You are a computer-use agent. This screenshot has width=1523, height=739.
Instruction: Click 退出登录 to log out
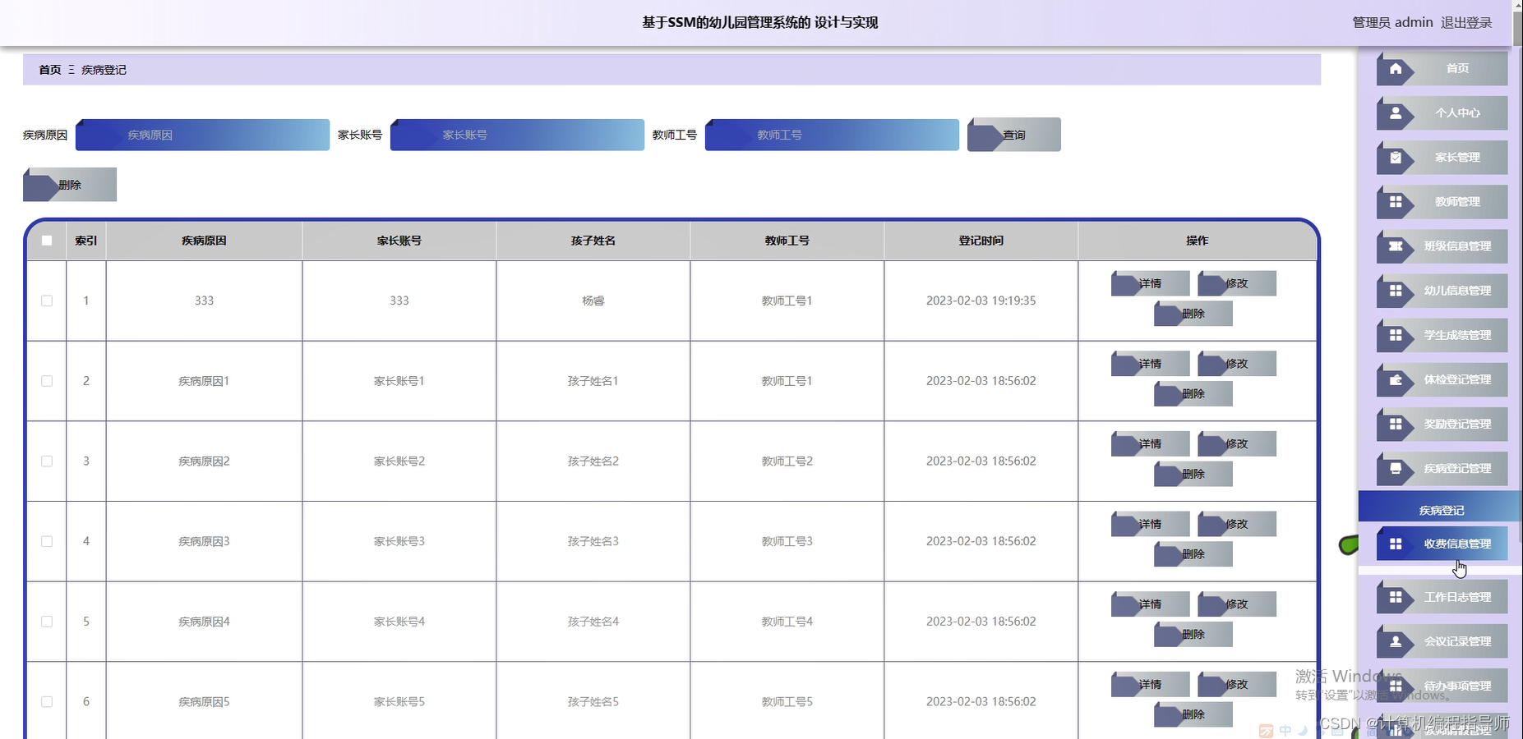tap(1466, 22)
